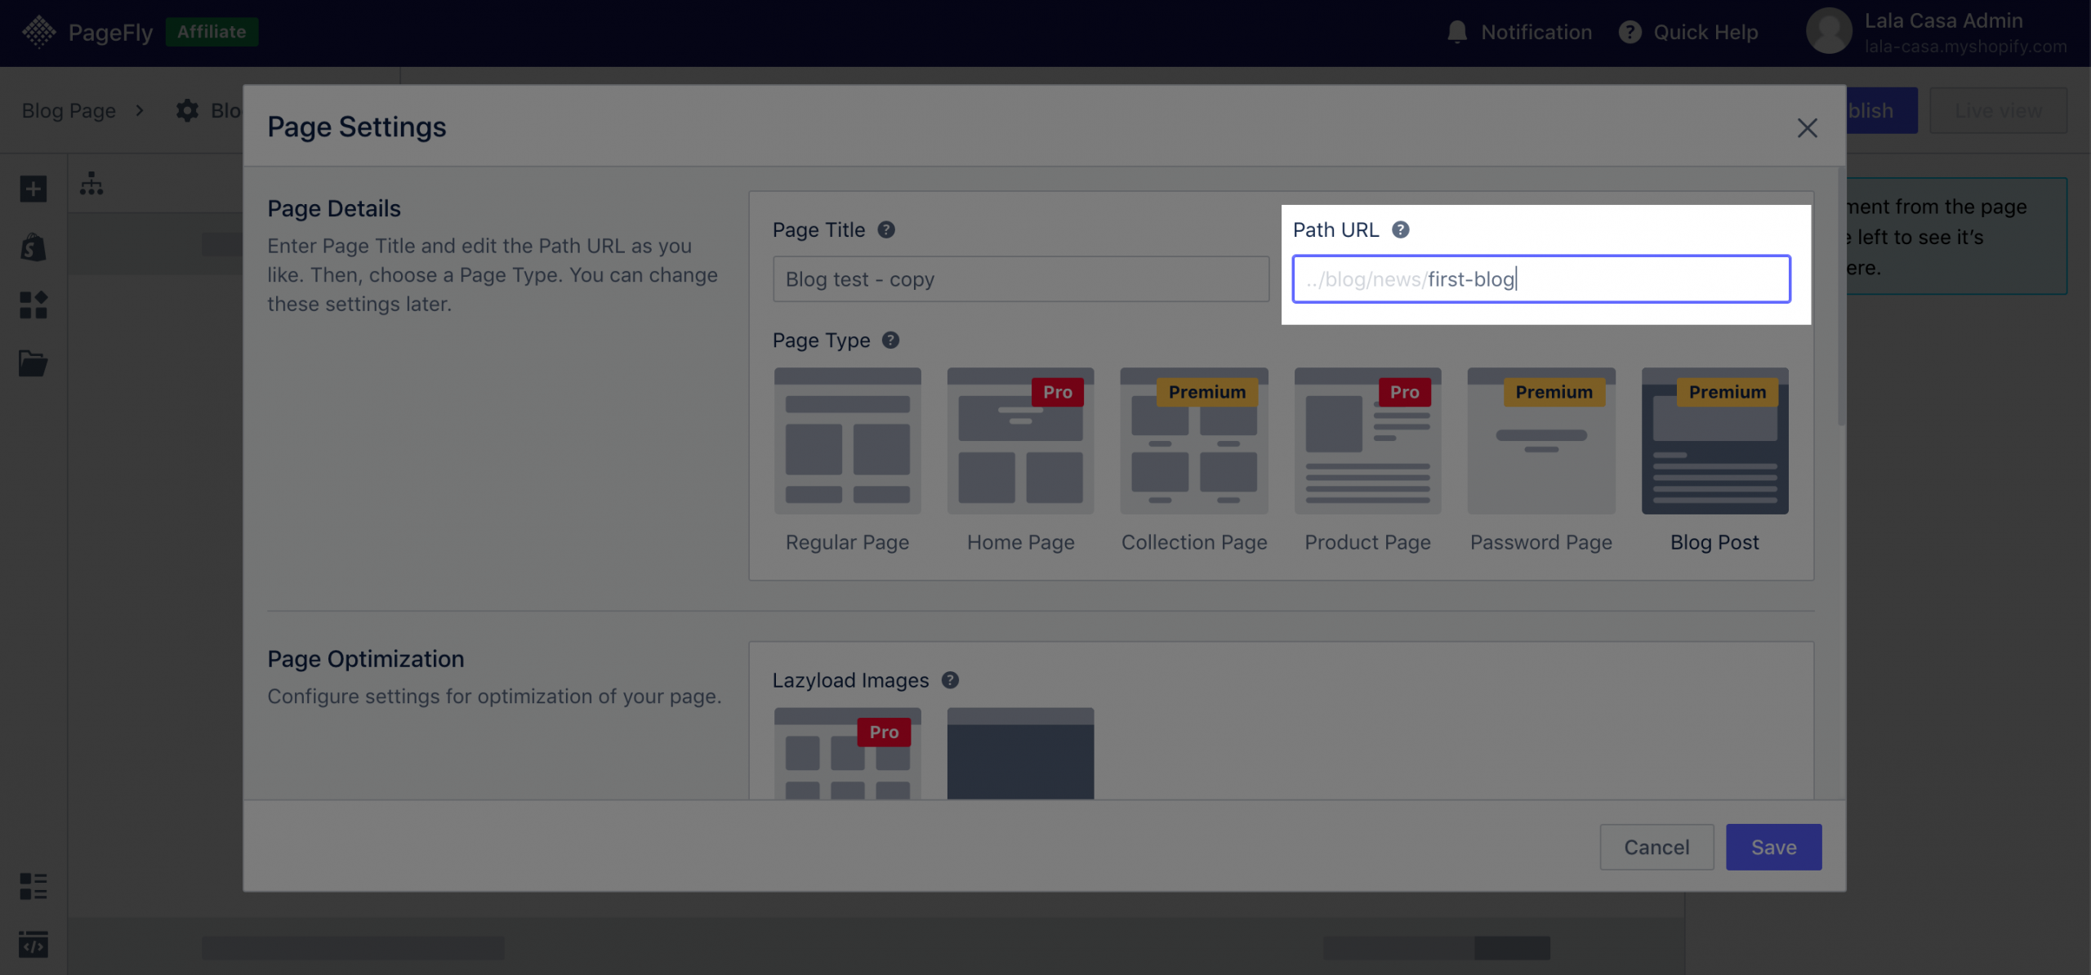2091x975 pixels.
Task: Click the Live view button
Action: click(1998, 110)
